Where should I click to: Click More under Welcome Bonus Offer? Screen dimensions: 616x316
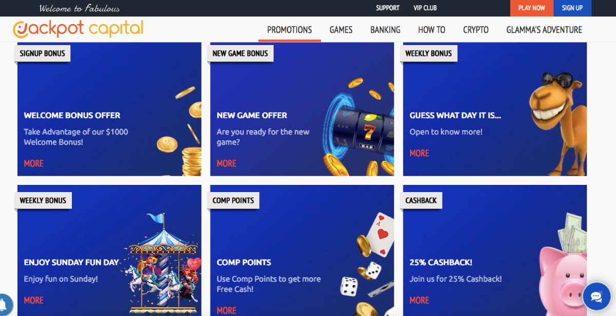(x=34, y=163)
